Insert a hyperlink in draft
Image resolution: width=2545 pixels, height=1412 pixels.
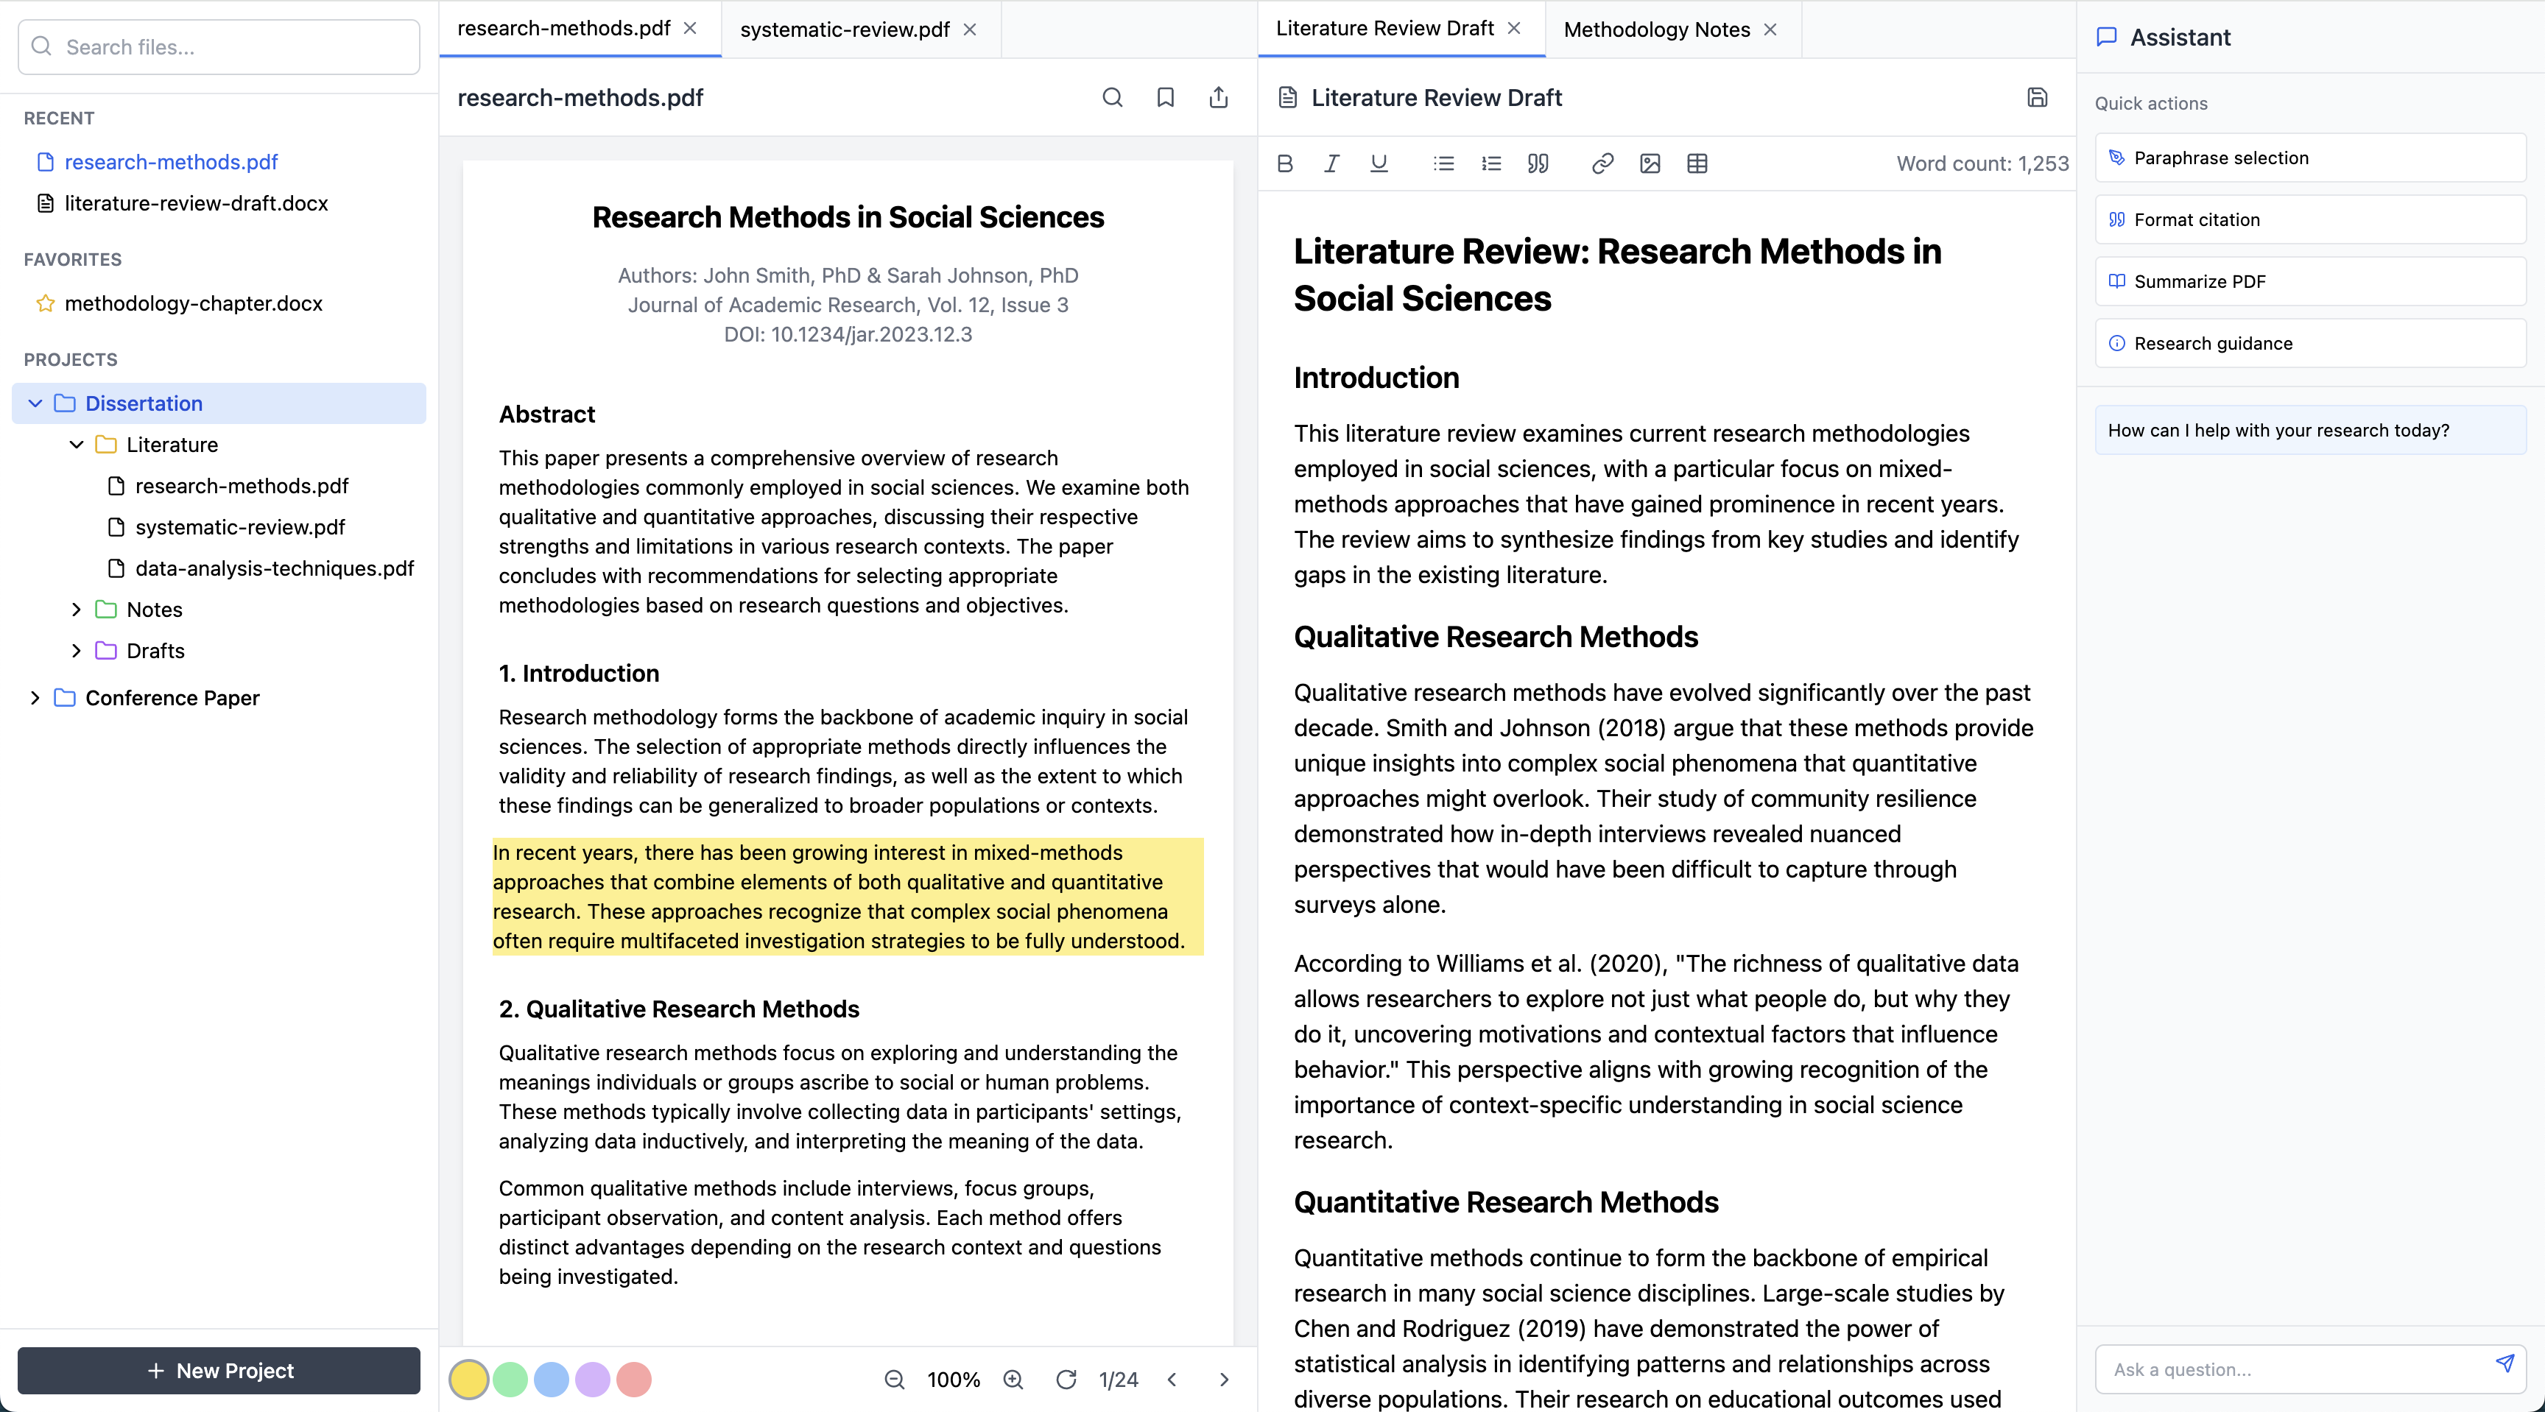coord(1602,164)
